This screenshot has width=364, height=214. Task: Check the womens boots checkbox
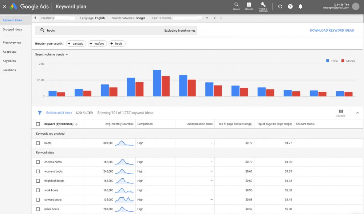click(38, 171)
